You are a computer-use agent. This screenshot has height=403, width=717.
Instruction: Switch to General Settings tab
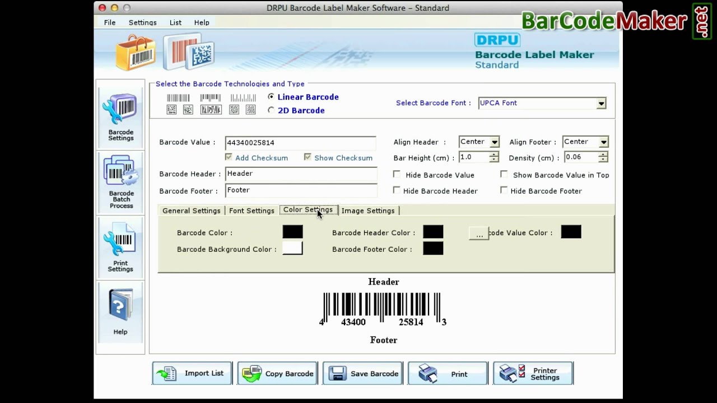pos(192,210)
